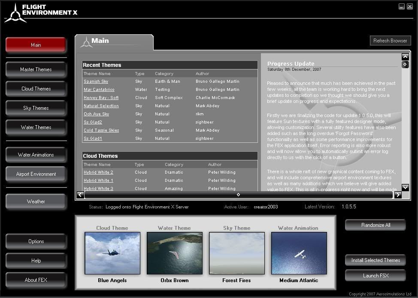The image size is (418, 298).
Task: Click the left arrow of horizontal scrollbar
Action: [x=80, y=195]
